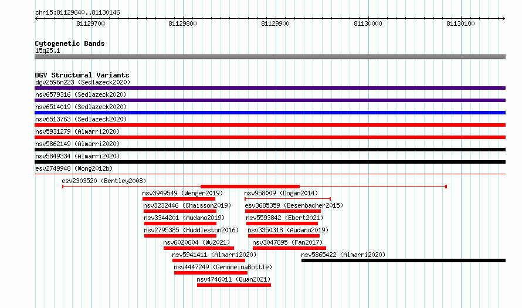522x308 pixels.
Task: Open the nsv958009 (Dogan2014) variant label
Action: [281, 193]
